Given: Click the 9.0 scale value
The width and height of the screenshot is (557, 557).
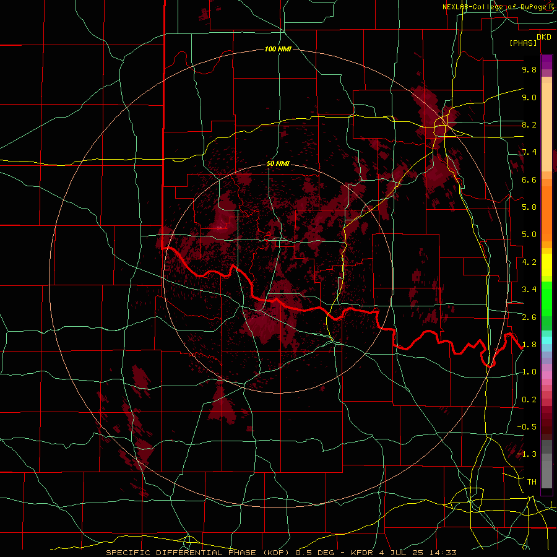Looking at the screenshot, I should tap(529, 97).
